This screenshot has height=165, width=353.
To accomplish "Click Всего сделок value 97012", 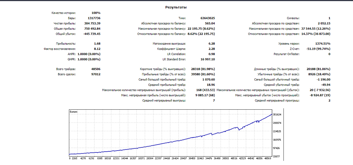I will click(x=96, y=74).
